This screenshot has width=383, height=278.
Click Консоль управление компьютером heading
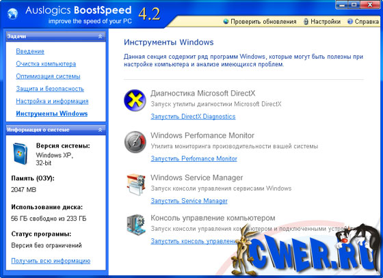coord(213,218)
